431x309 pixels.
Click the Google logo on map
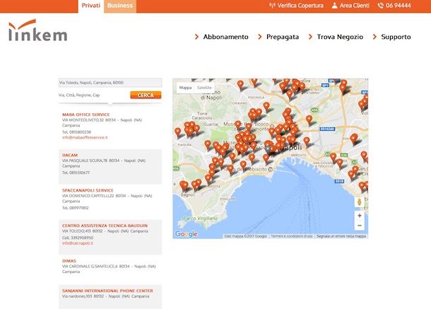pyautogui.click(x=187, y=234)
